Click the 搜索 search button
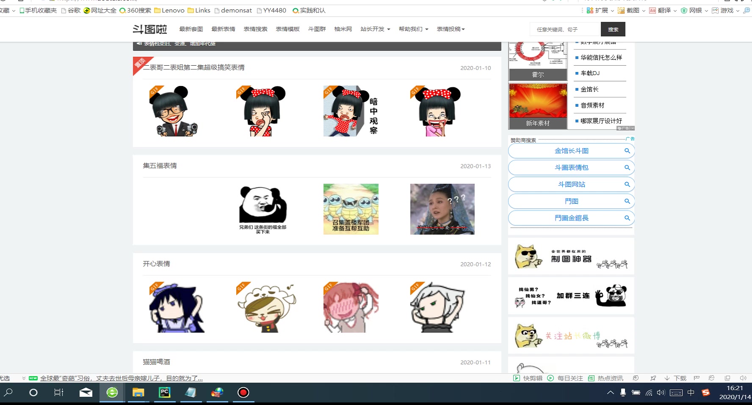The width and height of the screenshot is (752, 405). 613,29
